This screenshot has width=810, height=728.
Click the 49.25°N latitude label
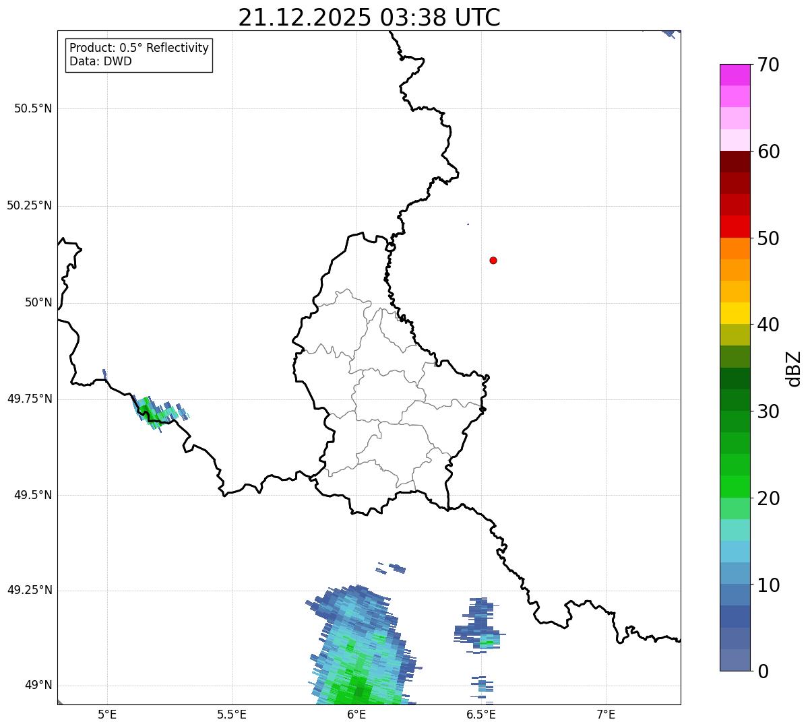30,590
